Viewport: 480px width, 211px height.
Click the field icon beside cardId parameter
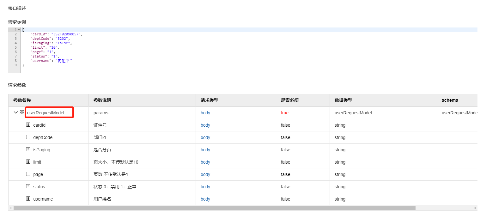[x=28, y=124]
